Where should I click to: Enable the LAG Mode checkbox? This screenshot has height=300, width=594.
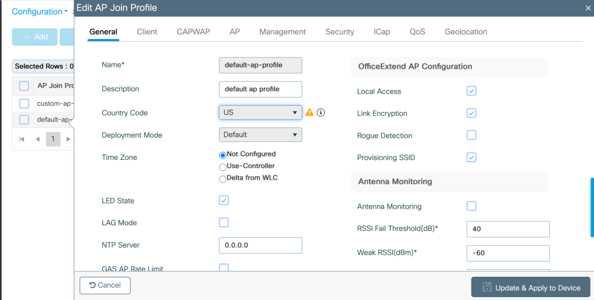click(x=224, y=223)
